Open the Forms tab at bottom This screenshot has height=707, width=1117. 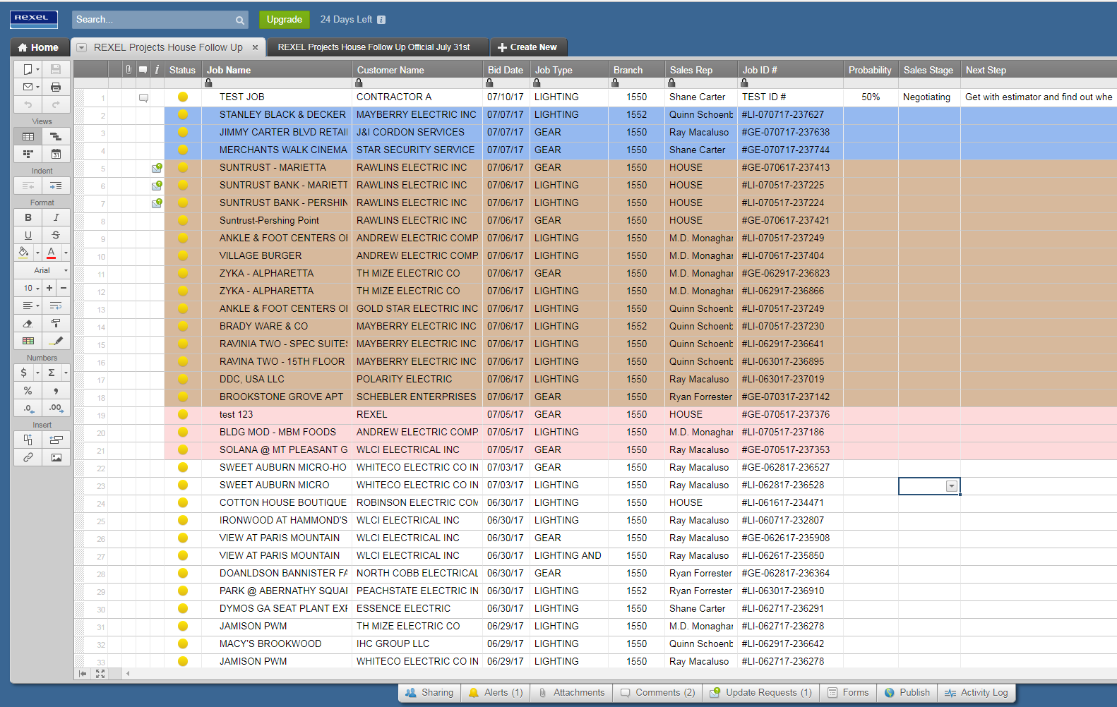pos(848,693)
